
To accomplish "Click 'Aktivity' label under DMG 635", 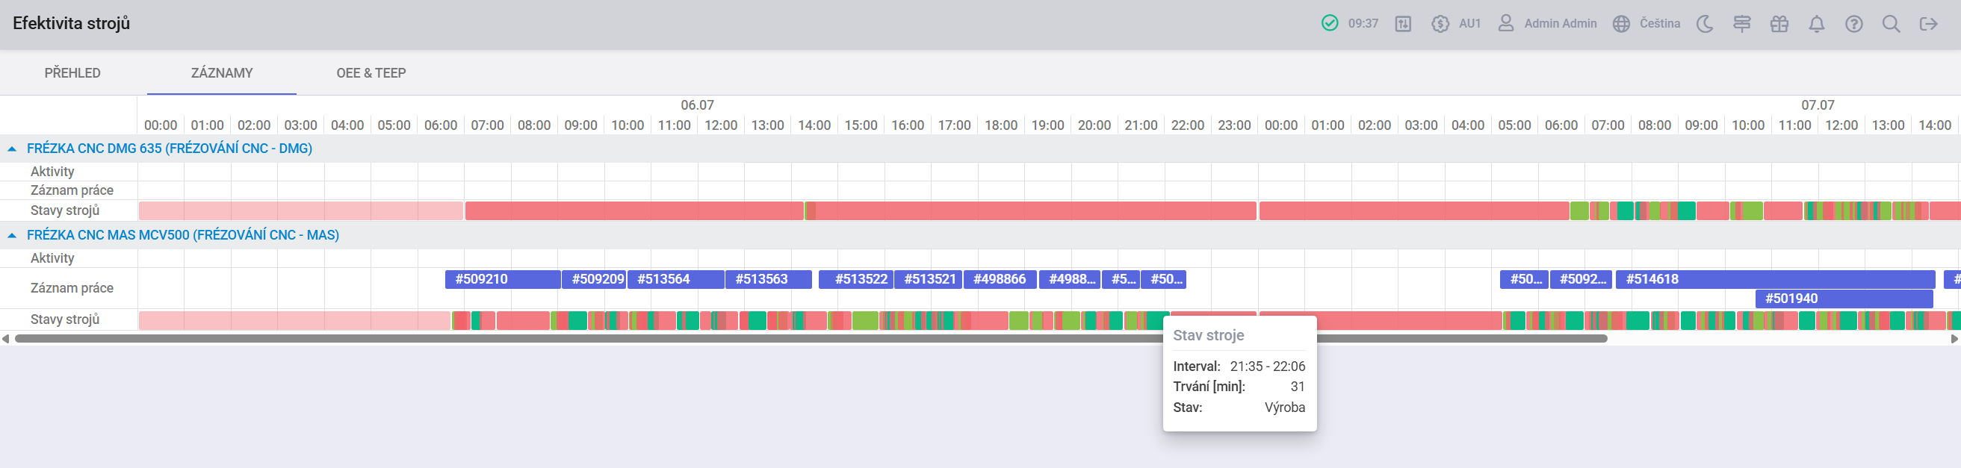I will (52, 172).
